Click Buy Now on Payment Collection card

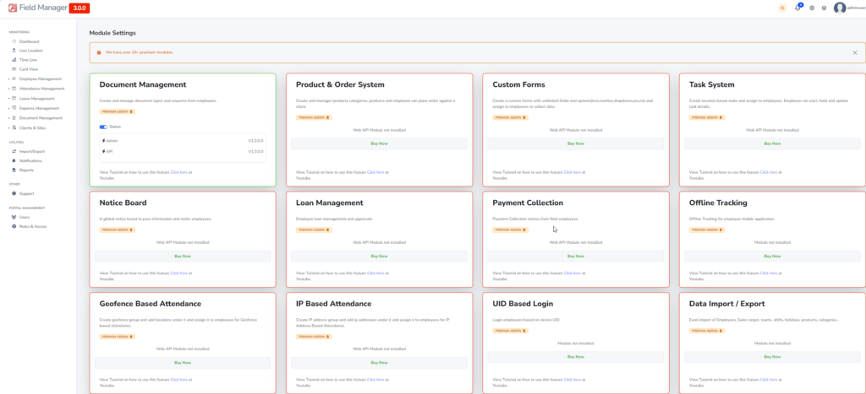coord(575,256)
